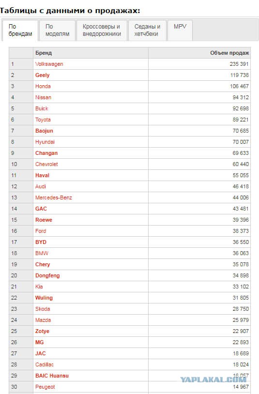Switch to the По моделям tab

click(57, 30)
